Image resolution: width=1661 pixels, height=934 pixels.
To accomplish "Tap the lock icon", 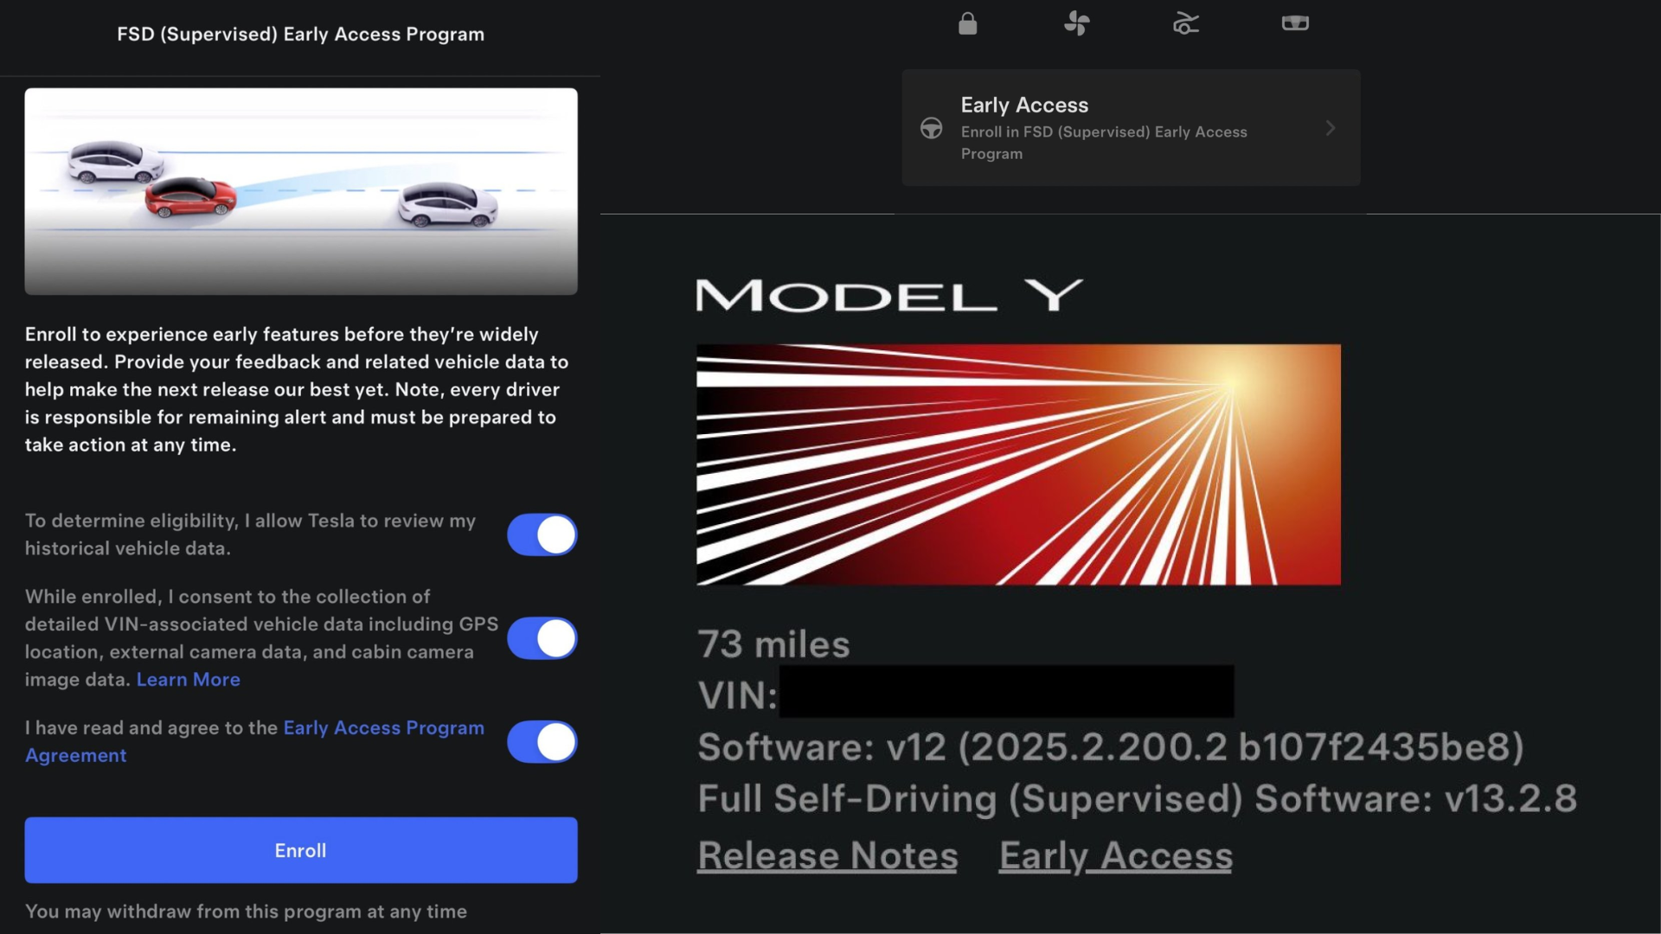I will point(967,23).
